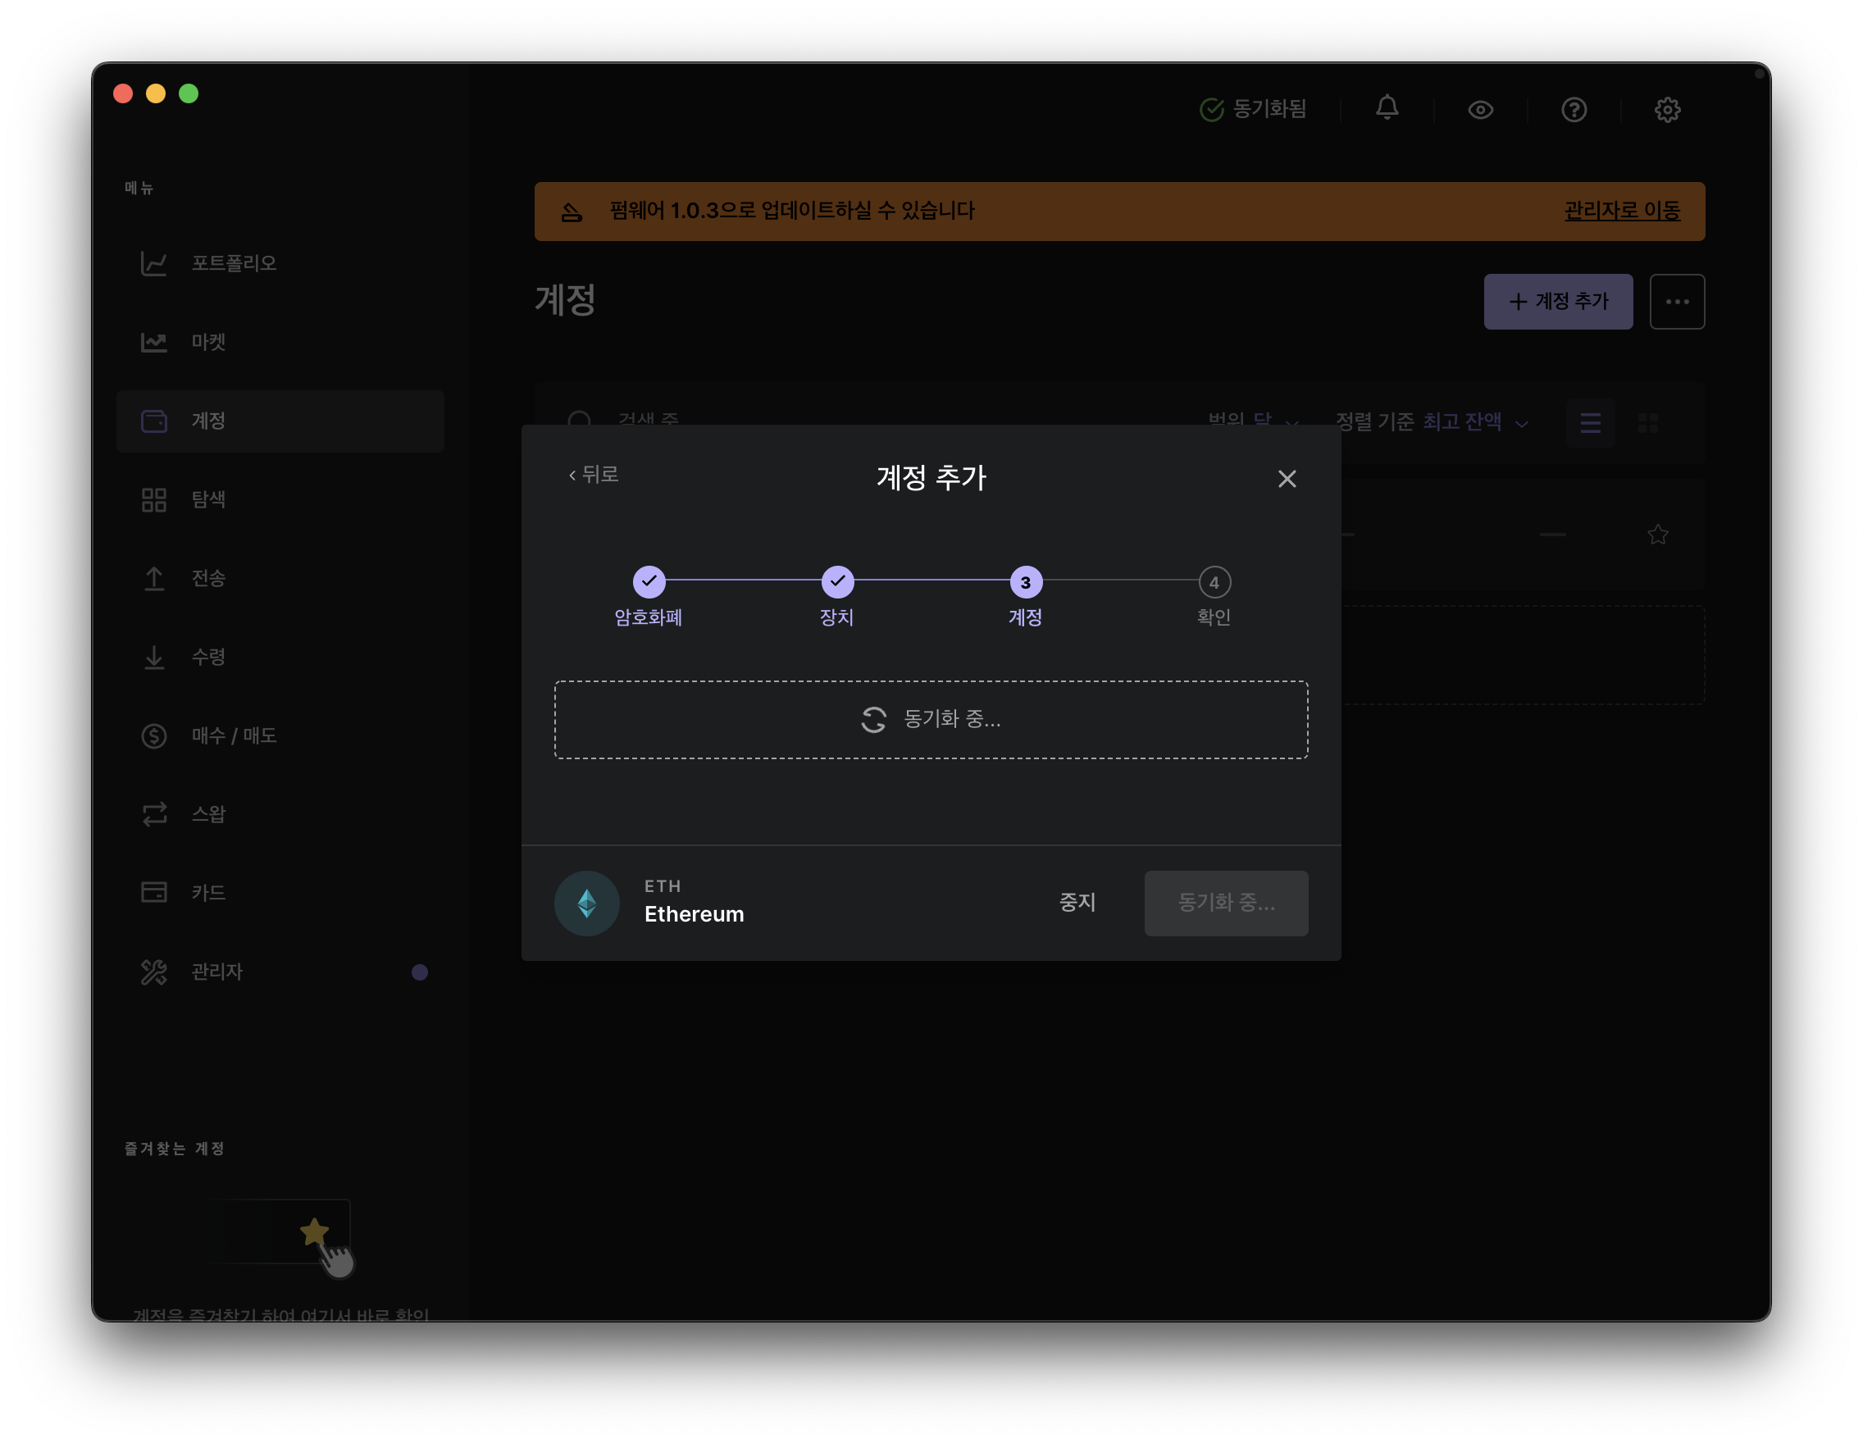
Task: Open settings gear icon
Action: (1667, 110)
